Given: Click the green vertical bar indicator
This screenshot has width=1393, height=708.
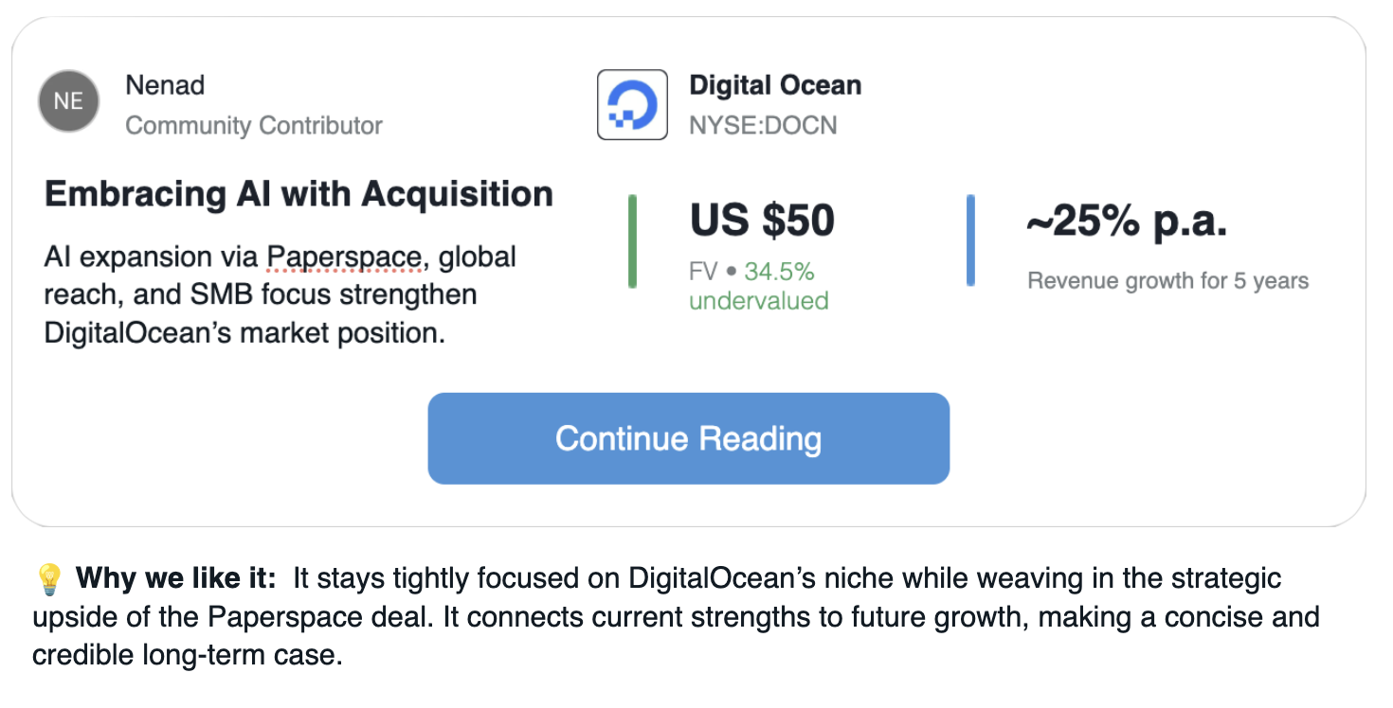Looking at the screenshot, I should tap(632, 240).
